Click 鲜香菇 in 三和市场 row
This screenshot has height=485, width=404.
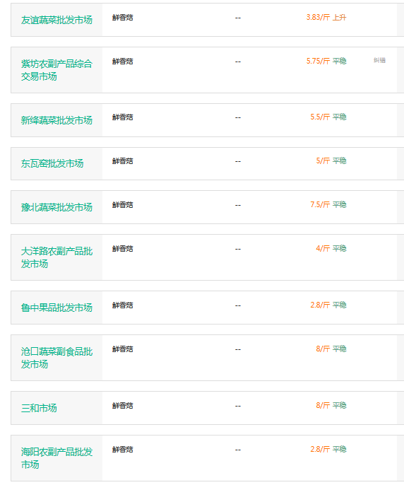point(123,406)
